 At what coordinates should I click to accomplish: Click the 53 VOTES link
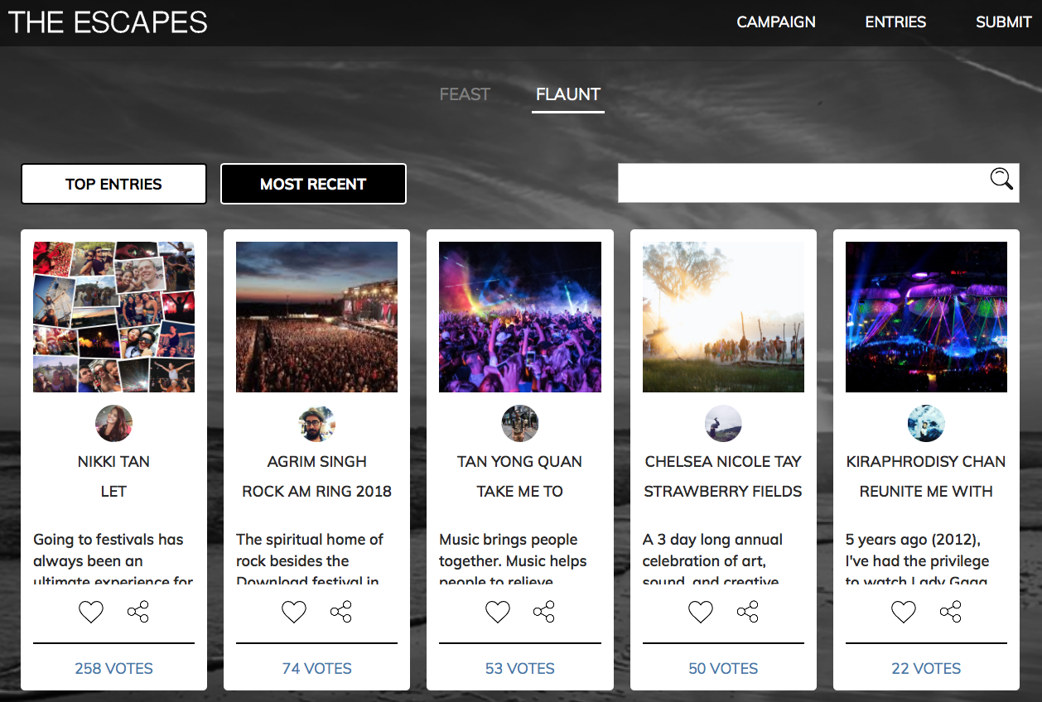tap(519, 668)
